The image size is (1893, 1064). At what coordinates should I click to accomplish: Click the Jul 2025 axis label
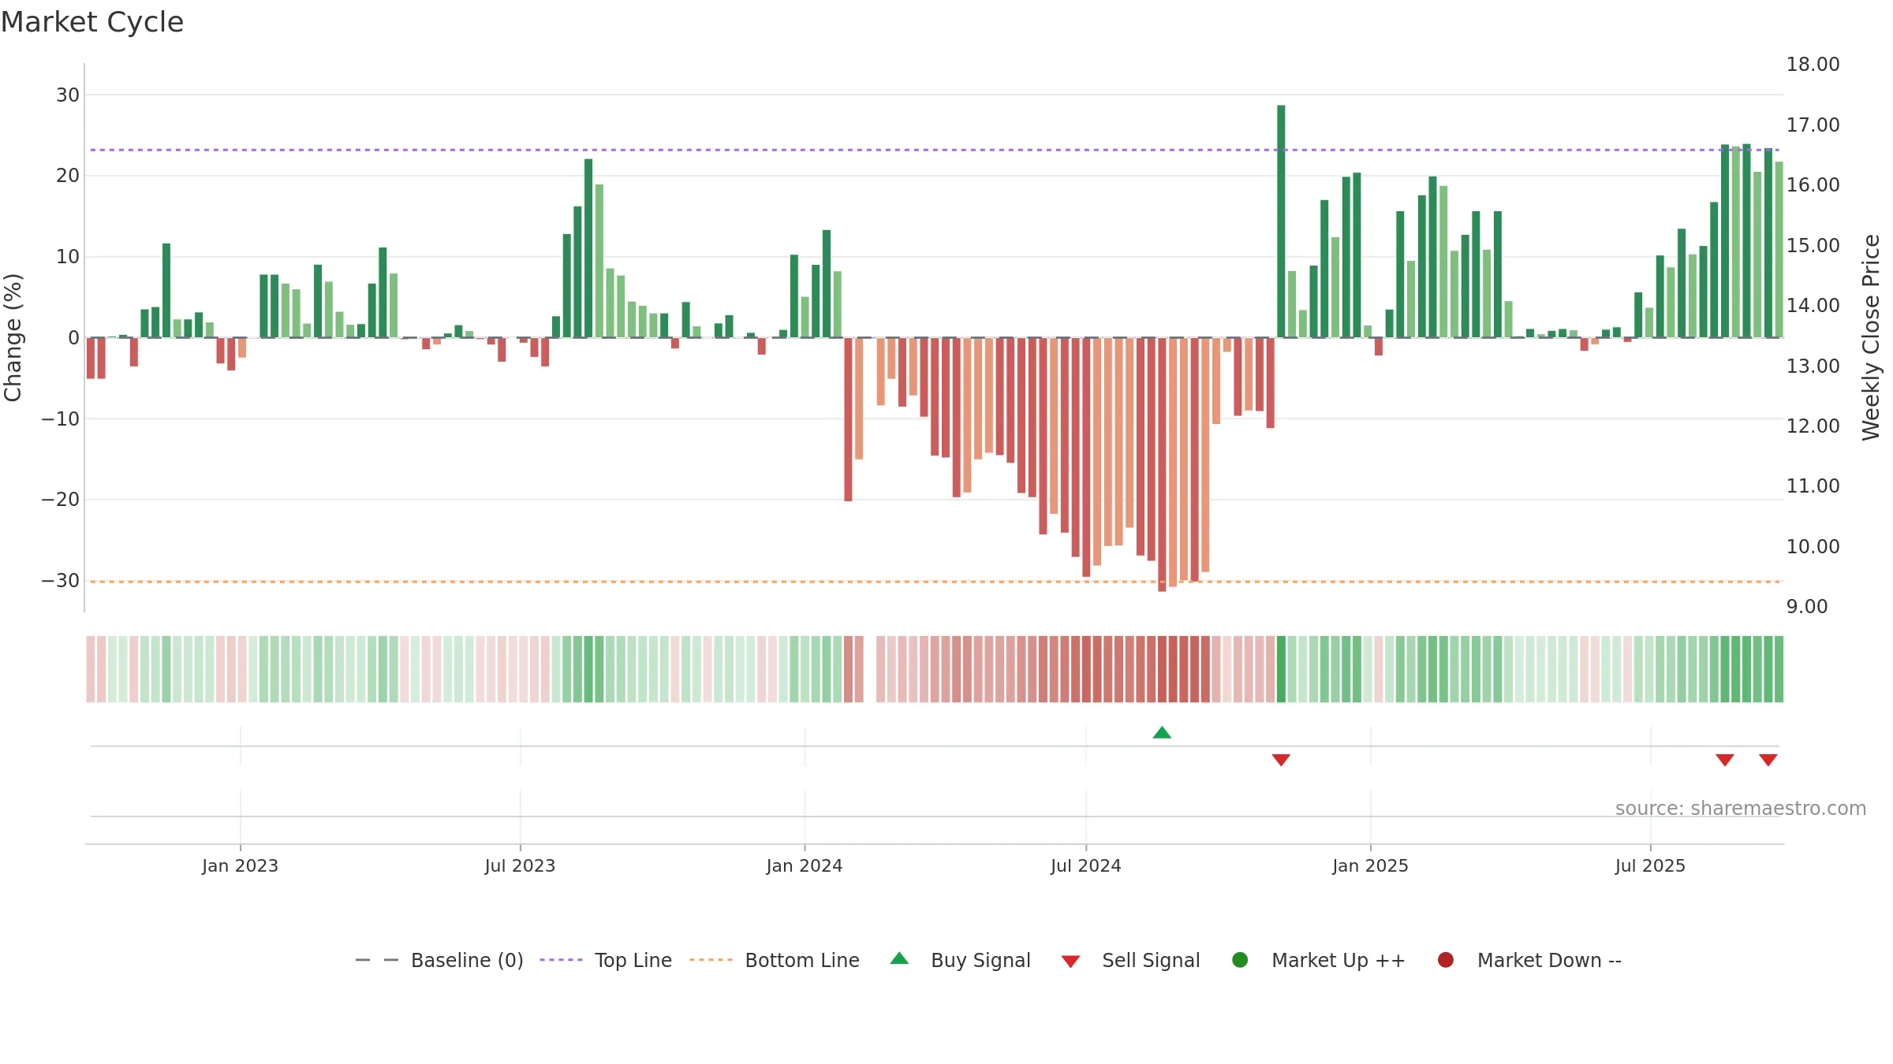pos(1650,865)
